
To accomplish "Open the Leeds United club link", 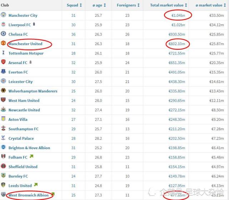I will pyautogui.click(x=20, y=186).
